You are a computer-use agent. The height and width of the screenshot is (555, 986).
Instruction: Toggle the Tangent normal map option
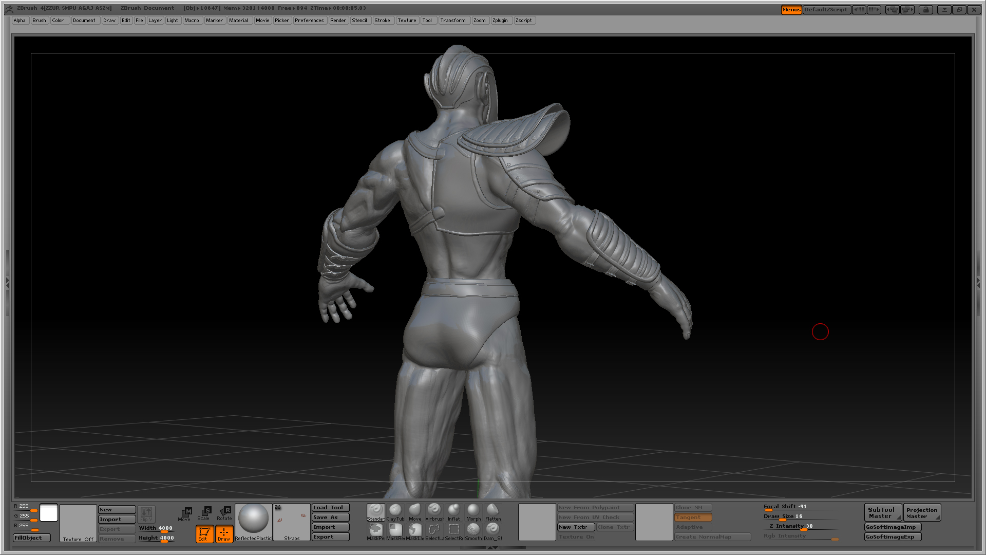[x=693, y=517]
